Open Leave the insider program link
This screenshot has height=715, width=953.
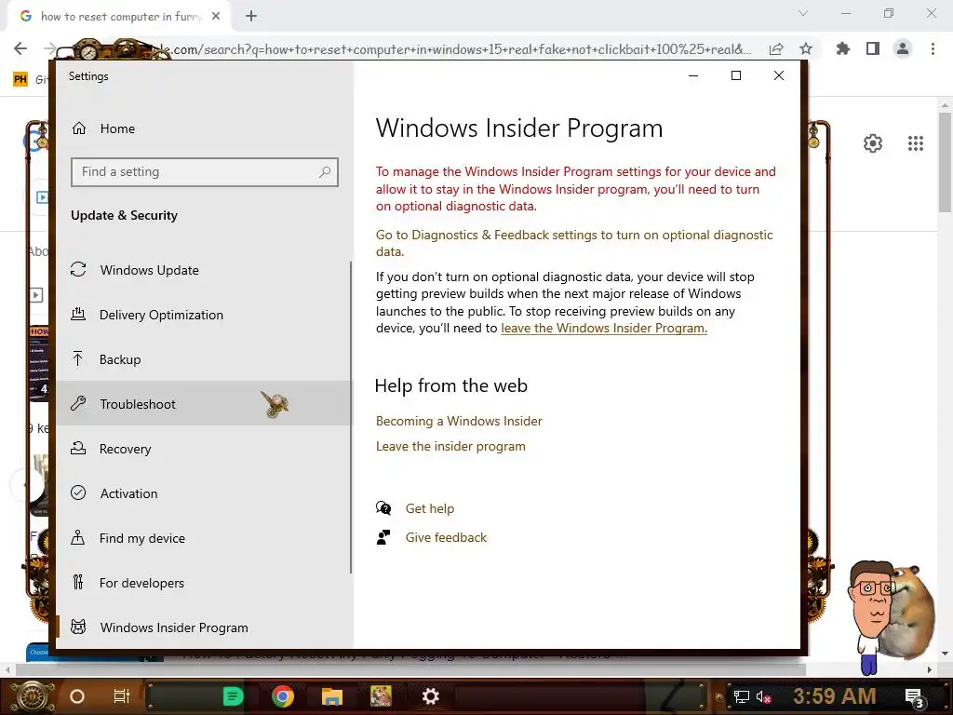[450, 446]
